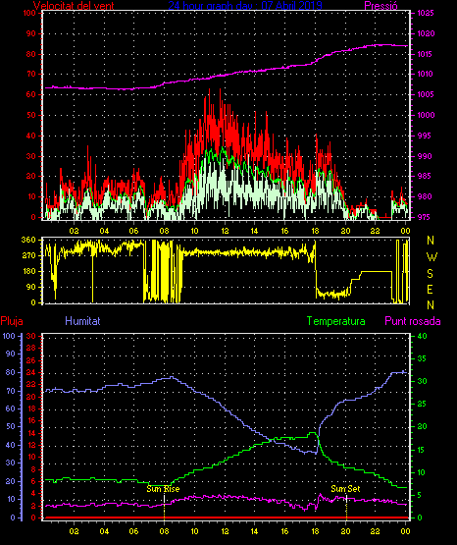
Task: Click wind speed axis value 80
Action: coord(31,54)
